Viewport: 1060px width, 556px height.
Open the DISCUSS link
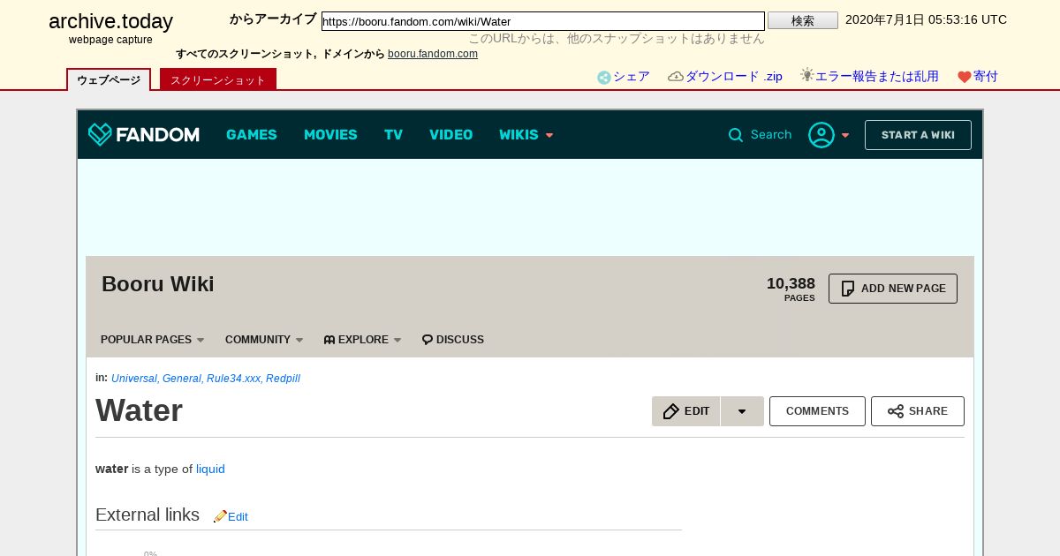tap(453, 340)
